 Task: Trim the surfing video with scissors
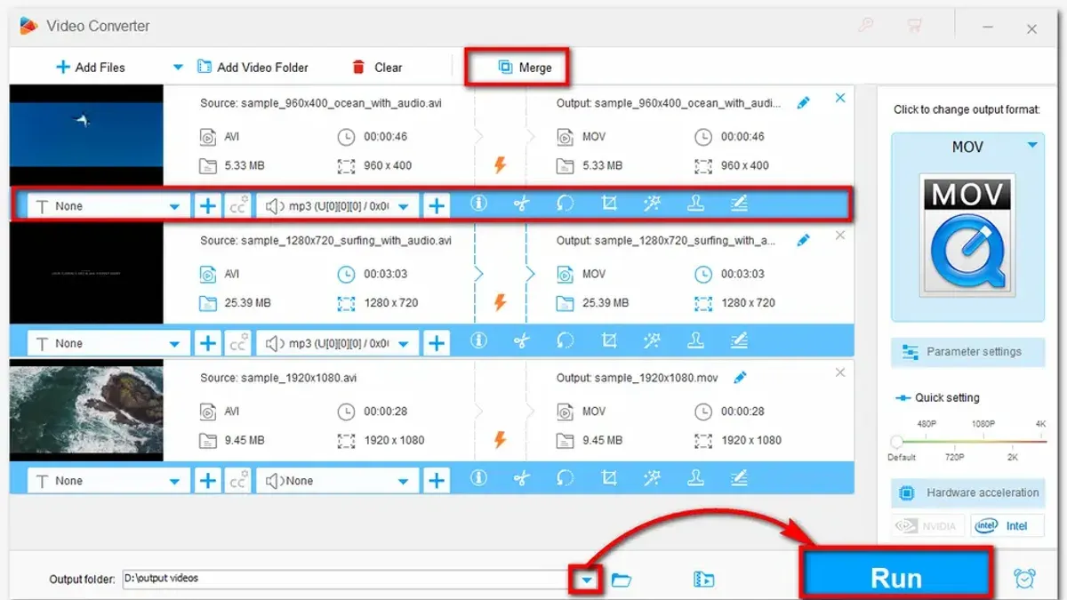522,341
